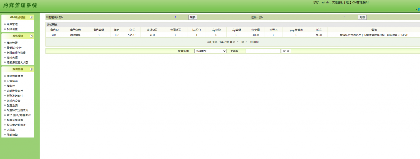Viewport: 420px width, 159px height.
Task: Open 权限设置 in the sidebar
Action: pyautogui.click(x=12, y=29)
